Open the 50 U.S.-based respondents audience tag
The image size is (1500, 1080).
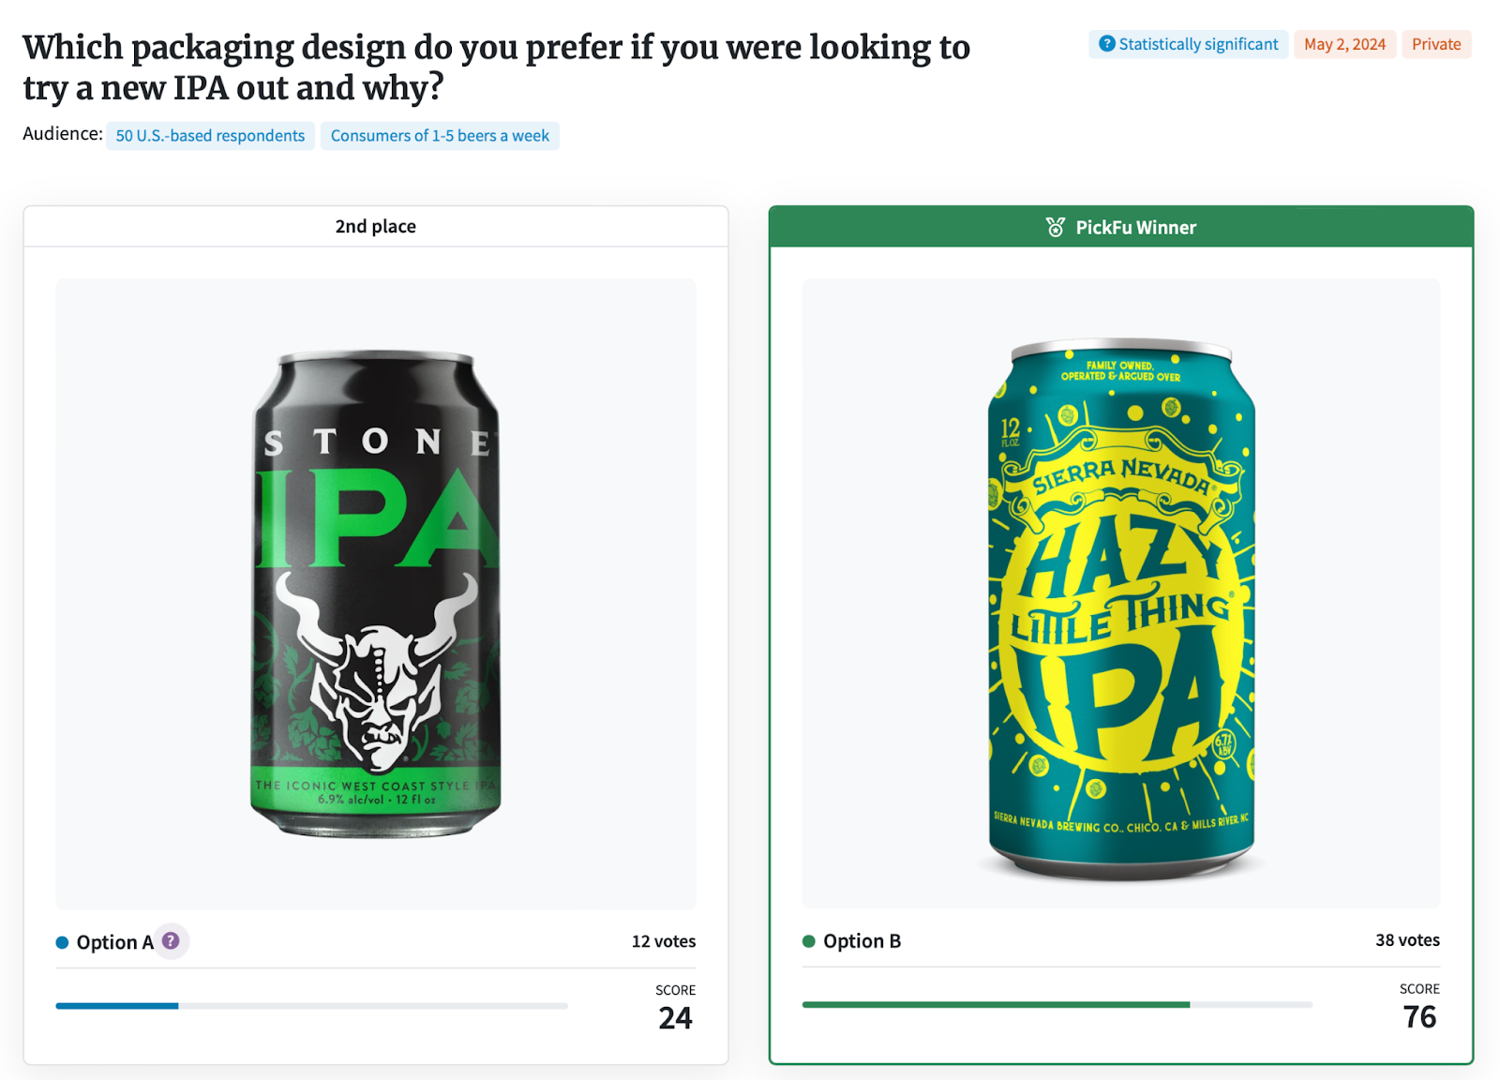[210, 136]
